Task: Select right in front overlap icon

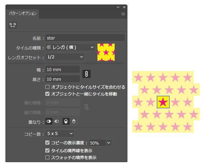Action: pyautogui.click(x=57, y=122)
